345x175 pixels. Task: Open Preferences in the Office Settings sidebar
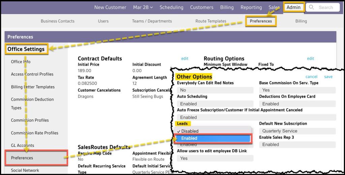pos(22,158)
